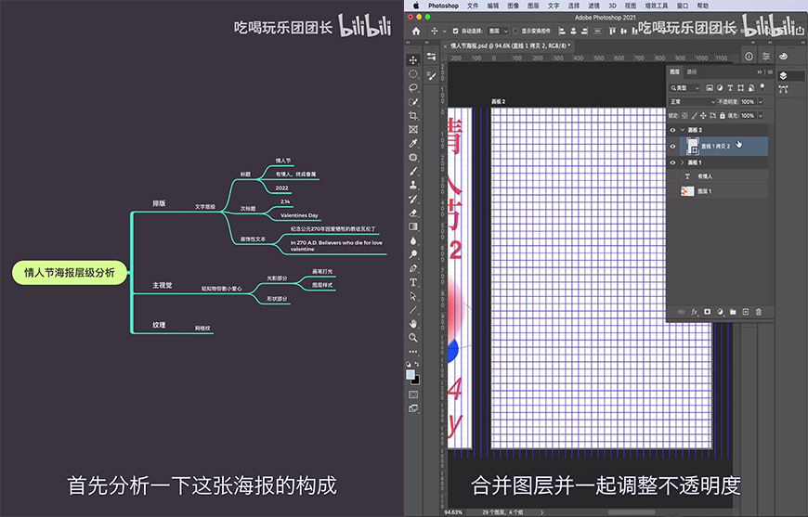Select the Pen tool
The width and height of the screenshot is (808, 517).
412,268
